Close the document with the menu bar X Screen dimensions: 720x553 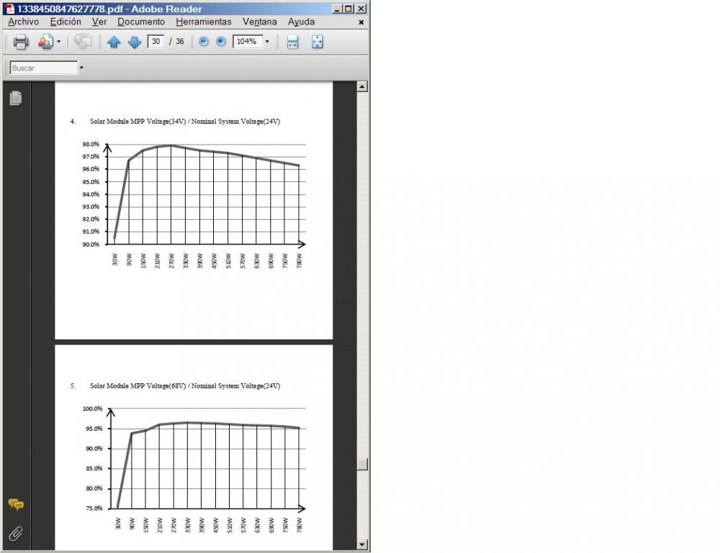click(361, 22)
